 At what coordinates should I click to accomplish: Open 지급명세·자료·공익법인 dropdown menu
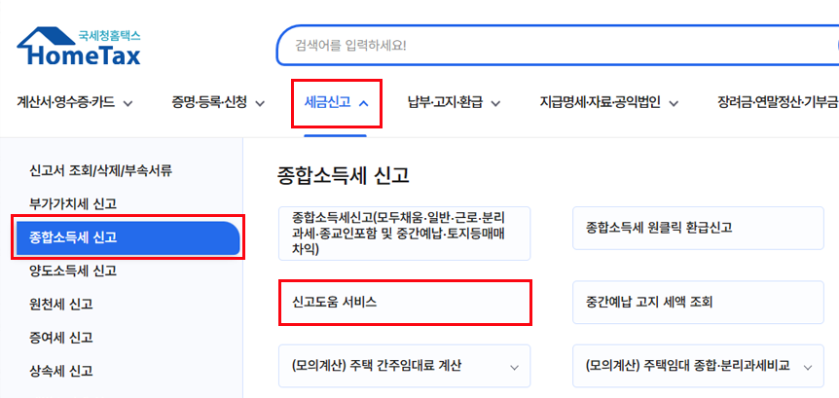pyautogui.click(x=609, y=103)
